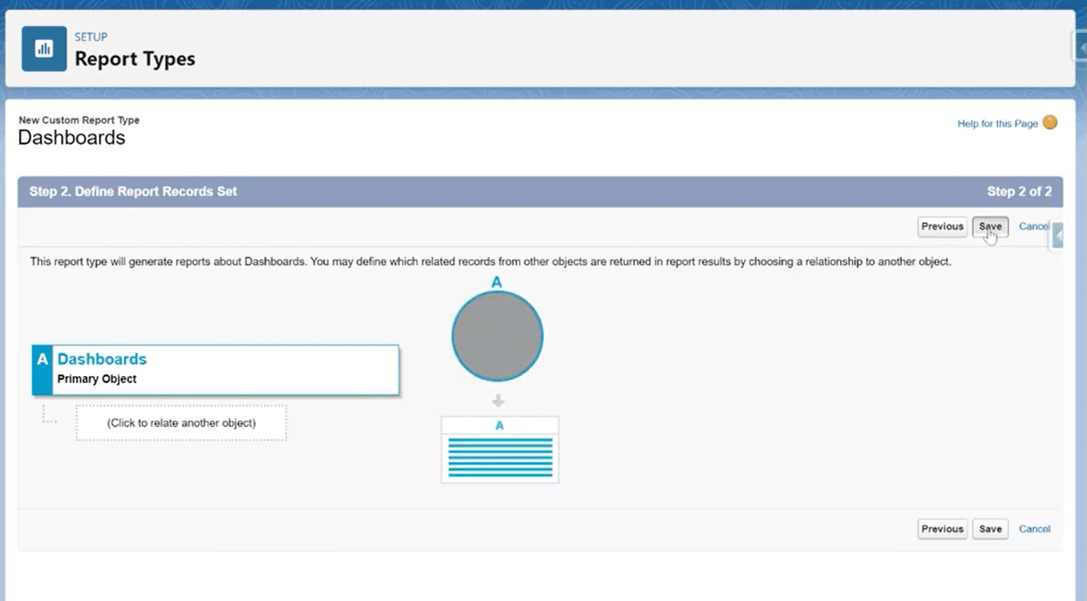
Task: Click the Primary Object label
Action: click(97, 379)
